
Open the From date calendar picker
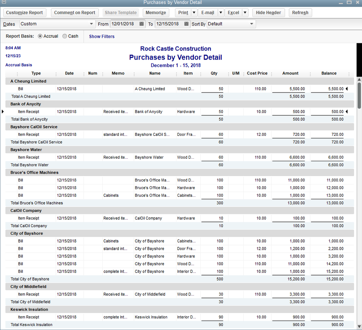point(142,24)
